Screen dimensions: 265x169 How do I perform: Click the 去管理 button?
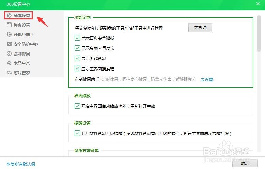tap(200, 28)
